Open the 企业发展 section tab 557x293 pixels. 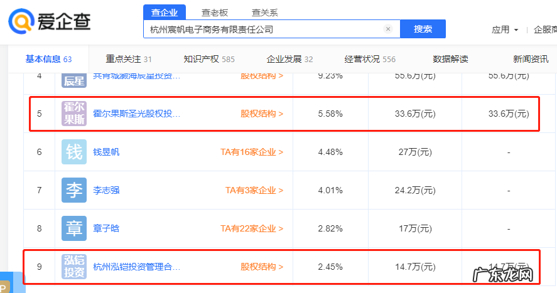click(289, 59)
